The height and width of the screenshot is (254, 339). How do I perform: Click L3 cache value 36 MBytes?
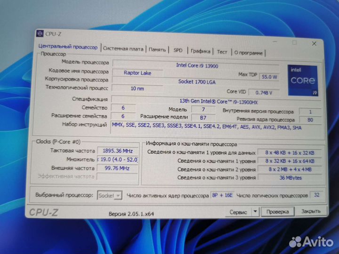pos(290,178)
